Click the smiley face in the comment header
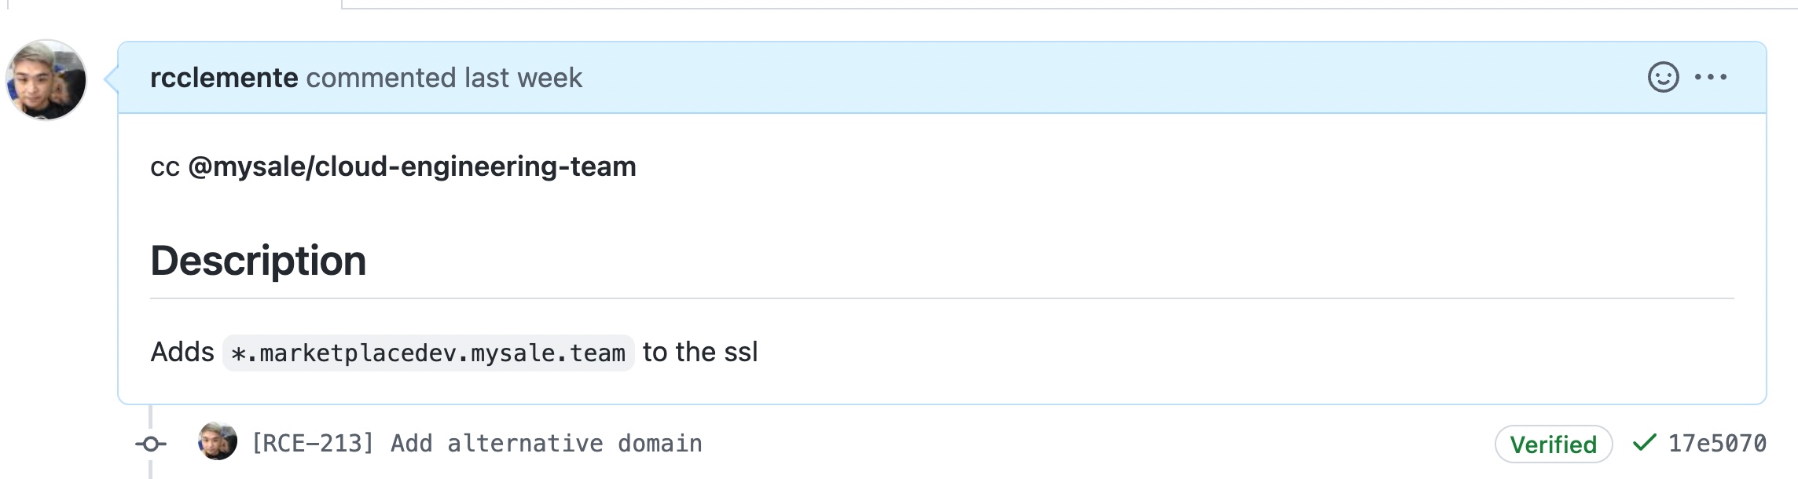 click(x=1665, y=78)
